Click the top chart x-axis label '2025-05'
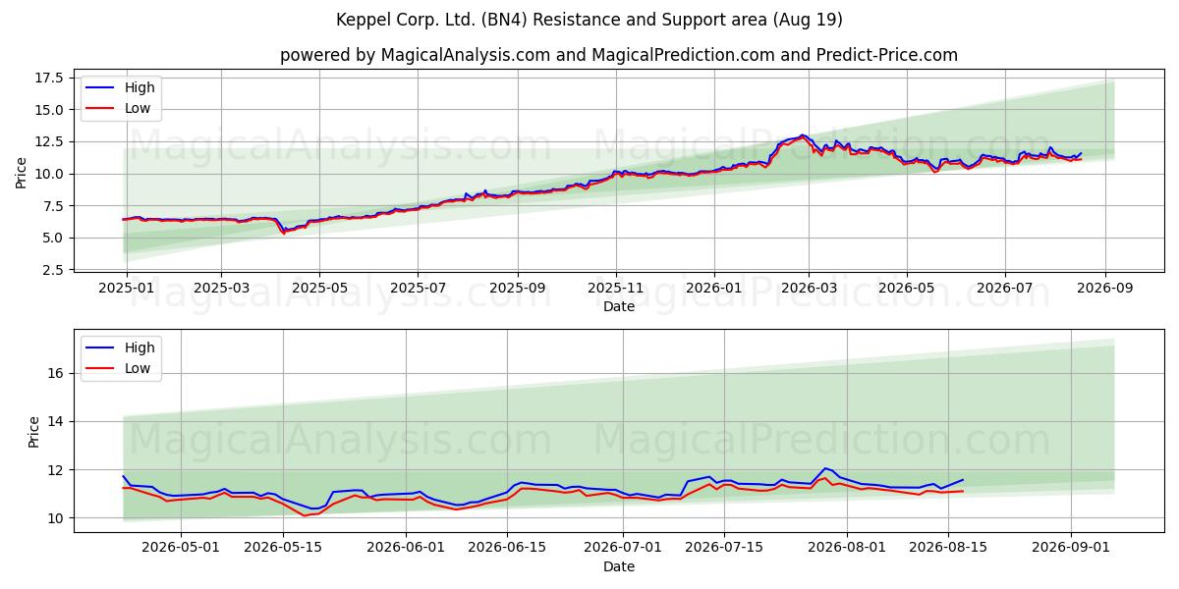 [x=319, y=290]
